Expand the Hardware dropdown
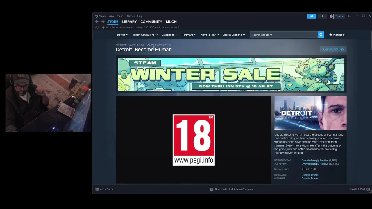The width and height of the screenshot is (372, 209). 189,35
